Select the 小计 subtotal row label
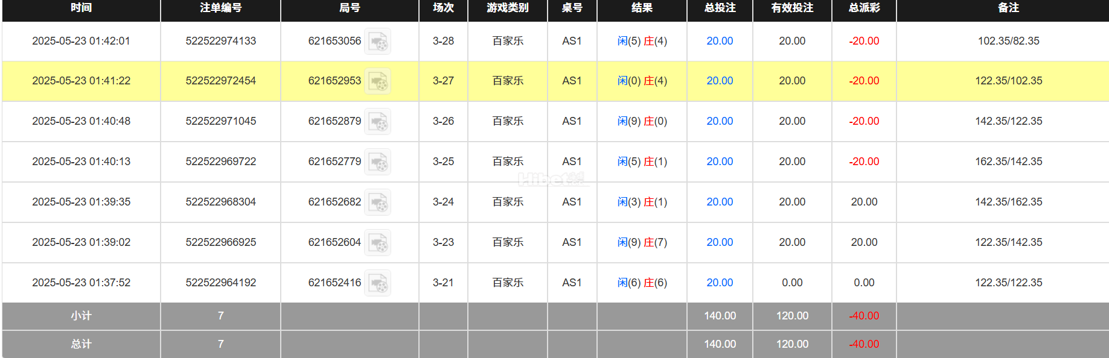Screen dimensions: 1109x358 (x=81, y=316)
